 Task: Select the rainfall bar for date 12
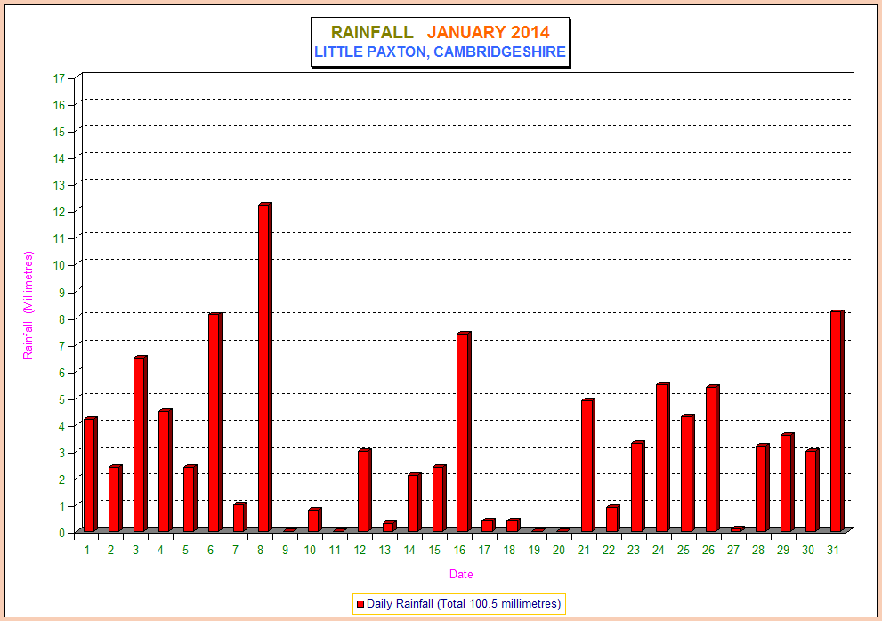point(365,490)
